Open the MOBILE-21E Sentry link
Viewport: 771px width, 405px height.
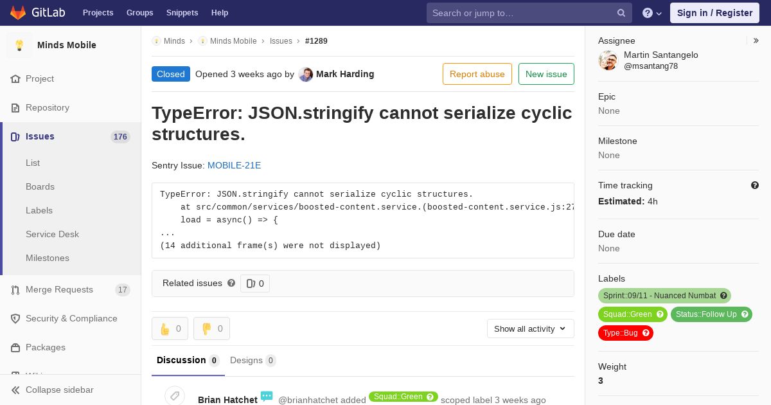pyautogui.click(x=234, y=165)
